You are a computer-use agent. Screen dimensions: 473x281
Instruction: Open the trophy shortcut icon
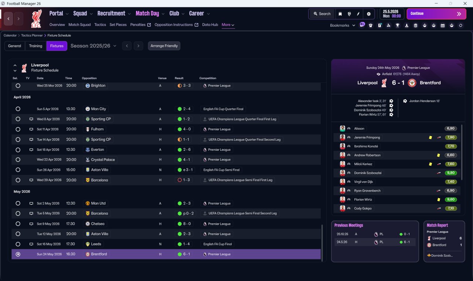point(398,26)
